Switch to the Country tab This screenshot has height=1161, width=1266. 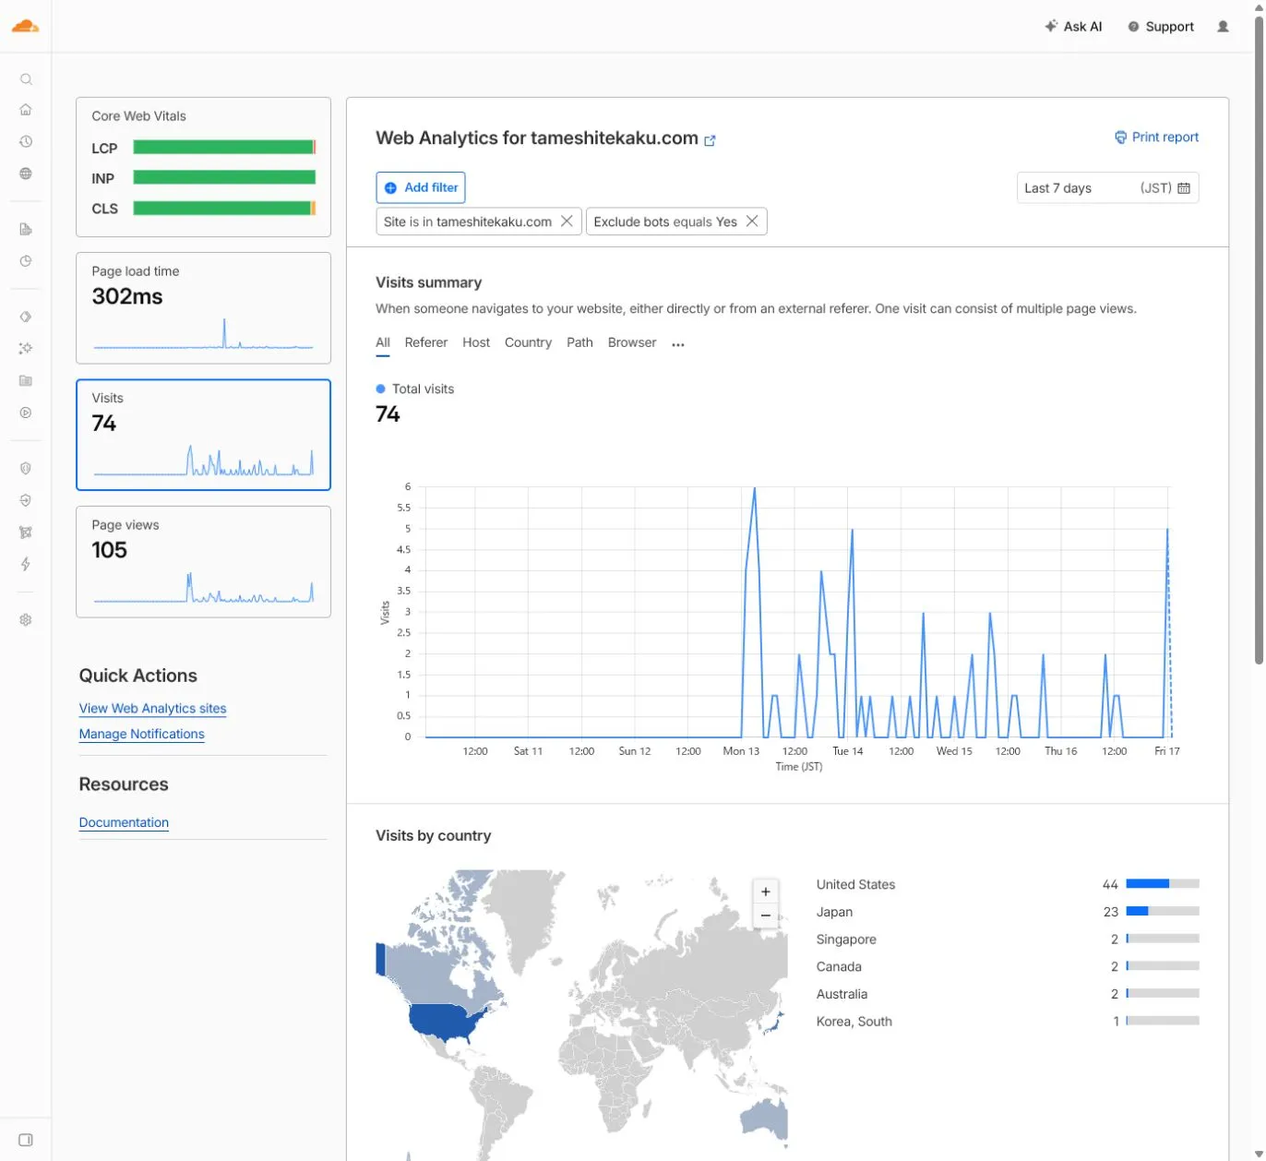528,342
